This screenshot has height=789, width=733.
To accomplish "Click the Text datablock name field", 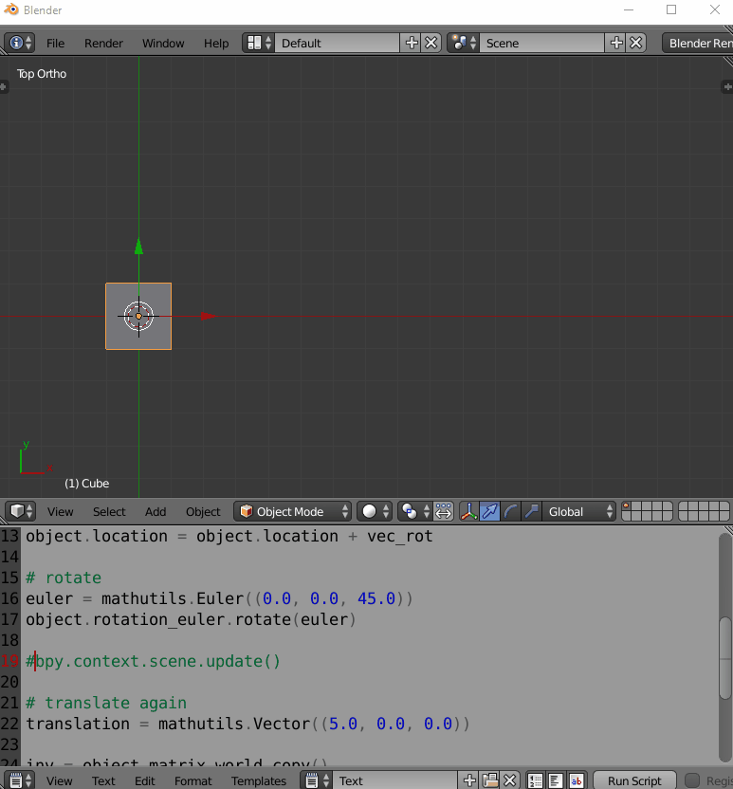I will tap(394, 780).
